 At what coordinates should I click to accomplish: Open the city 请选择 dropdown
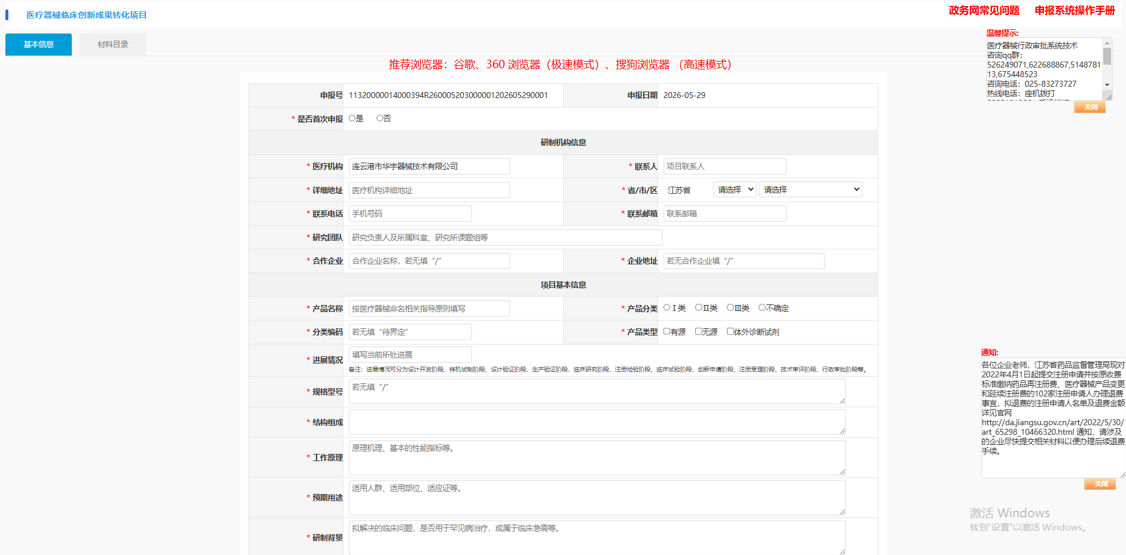pos(735,190)
